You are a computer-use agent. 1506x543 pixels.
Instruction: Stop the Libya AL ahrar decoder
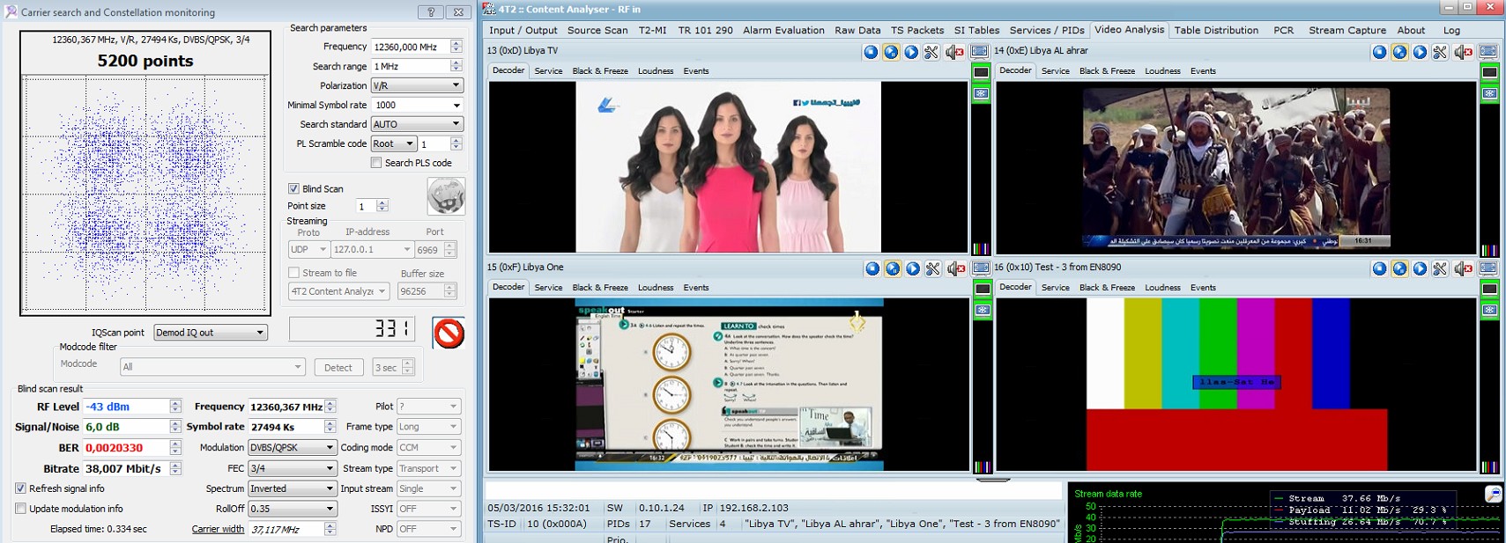click(x=1379, y=52)
